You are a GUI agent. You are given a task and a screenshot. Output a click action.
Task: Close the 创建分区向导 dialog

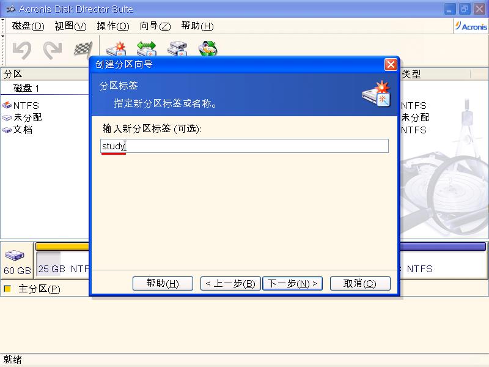pos(391,64)
